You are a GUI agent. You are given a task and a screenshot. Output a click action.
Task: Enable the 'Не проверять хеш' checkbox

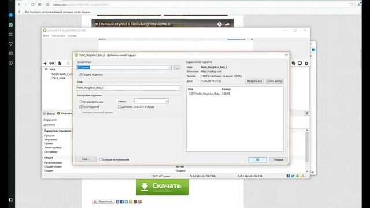coord(80,102)
